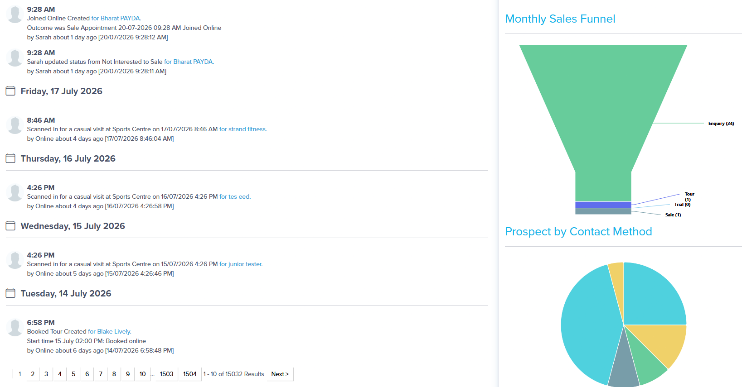
Task: Jump to page 10 of results
Action: click(143, 374)
